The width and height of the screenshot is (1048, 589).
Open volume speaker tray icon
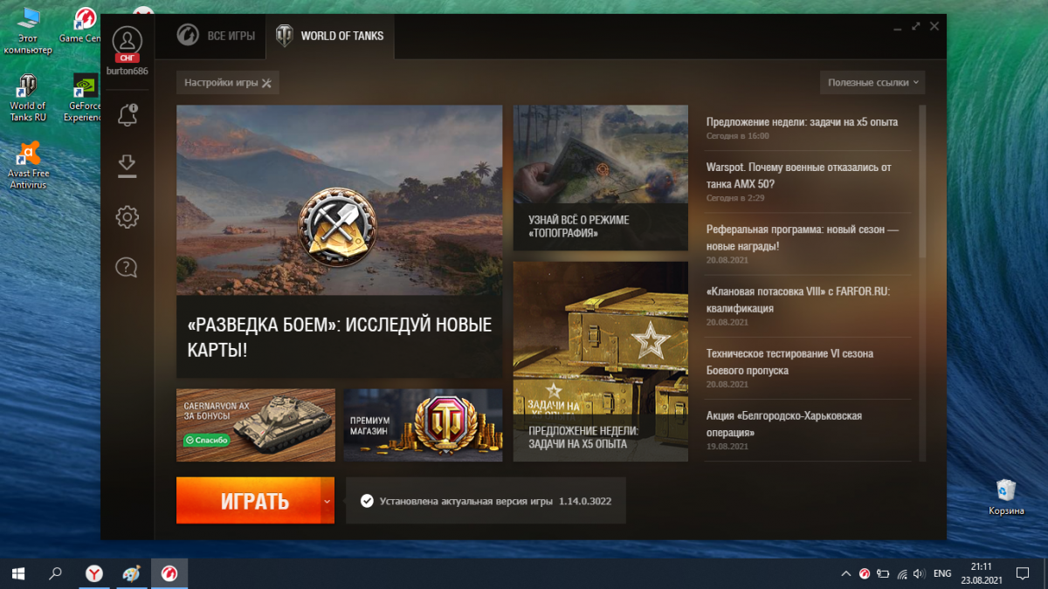click(x=919, y=573)
